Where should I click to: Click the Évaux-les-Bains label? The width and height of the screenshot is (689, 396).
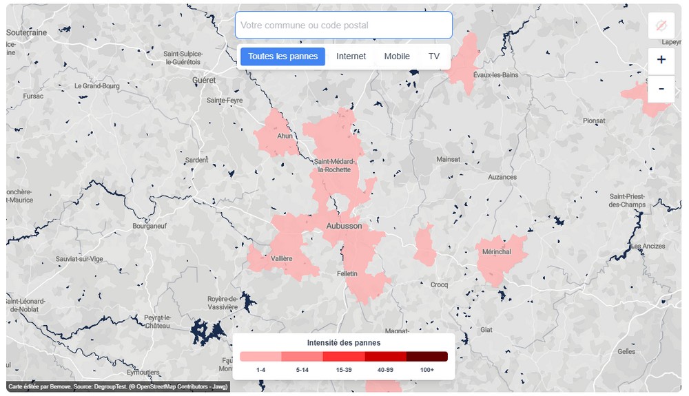(495, 75)
